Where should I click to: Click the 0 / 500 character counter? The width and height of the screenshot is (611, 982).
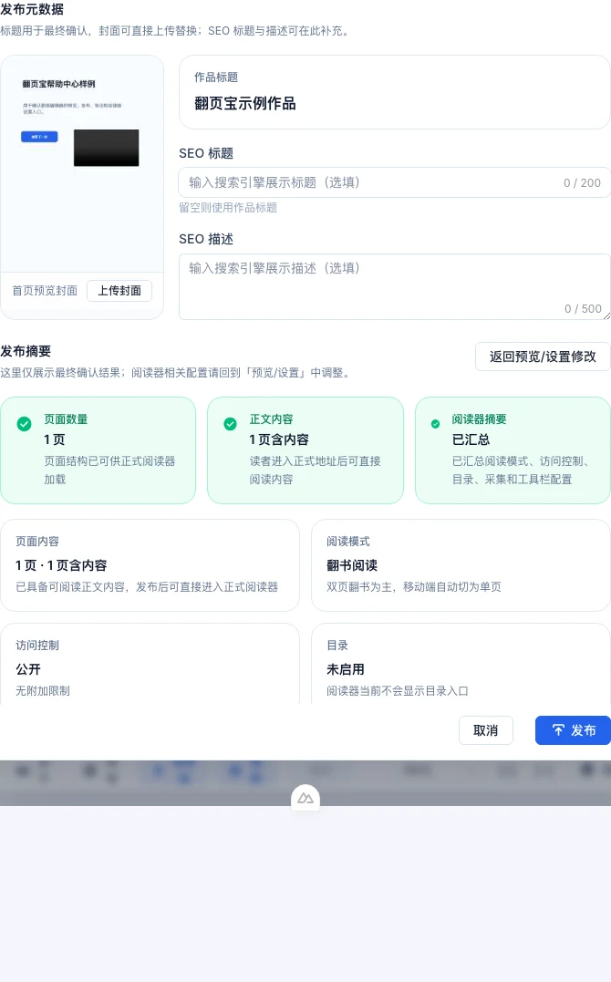click(x=583, y=309)
